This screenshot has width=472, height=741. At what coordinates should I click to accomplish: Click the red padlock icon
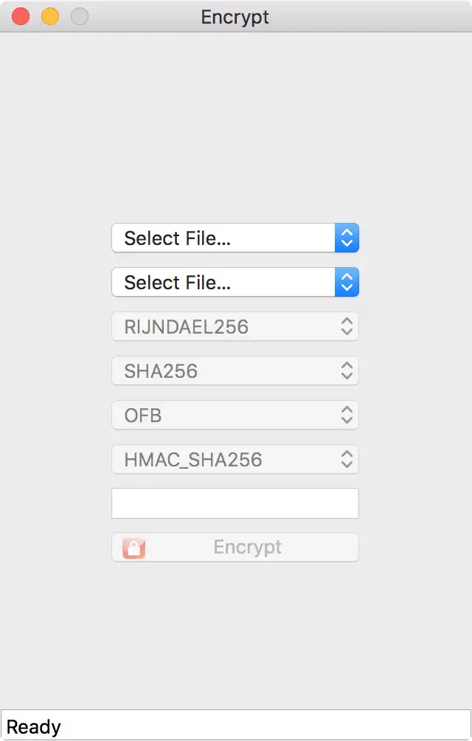pyautogui.click(x=133, y=548)
